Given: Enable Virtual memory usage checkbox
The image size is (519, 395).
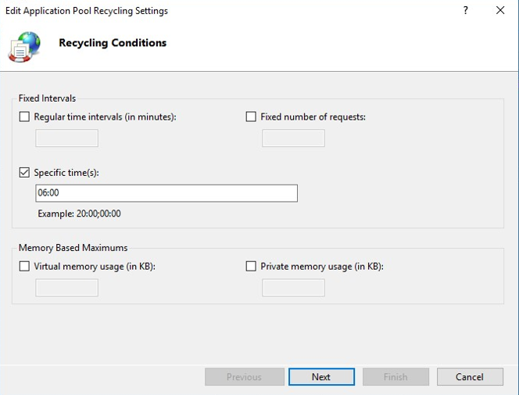Looking at the screenshot, I should tap(25, 267).
